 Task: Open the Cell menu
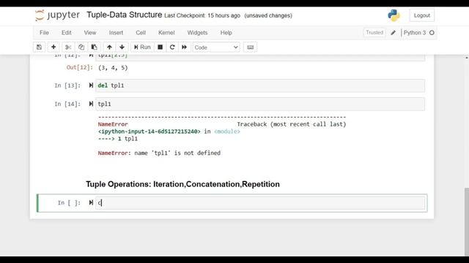[141, 33]
